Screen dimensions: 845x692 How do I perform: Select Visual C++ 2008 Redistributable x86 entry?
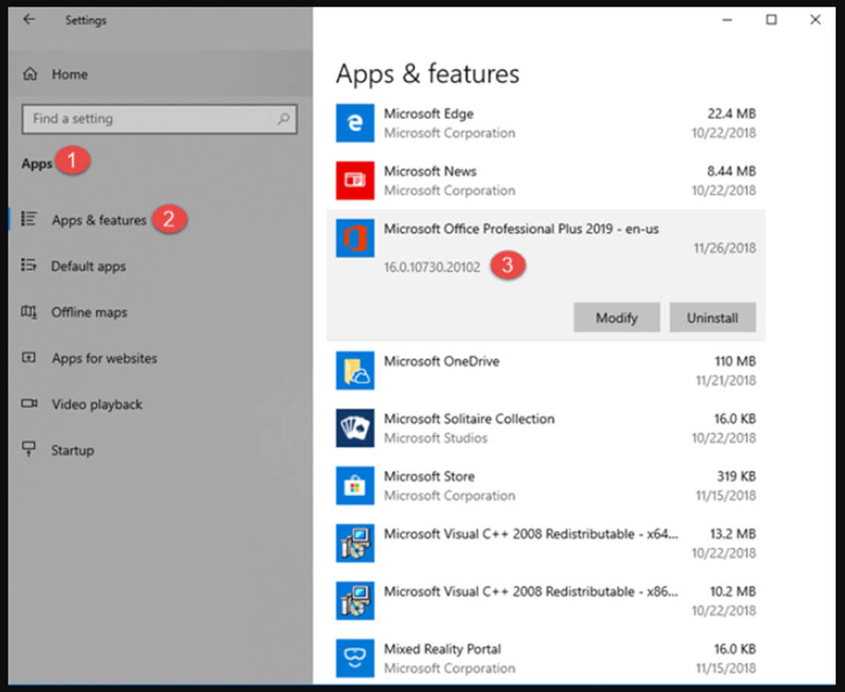546,601
